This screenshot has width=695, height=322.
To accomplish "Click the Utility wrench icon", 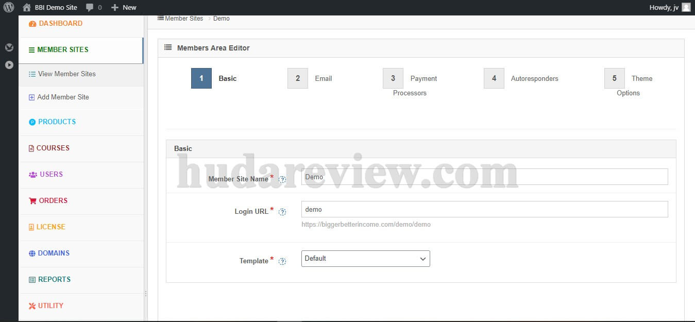I will pos(31,306).
